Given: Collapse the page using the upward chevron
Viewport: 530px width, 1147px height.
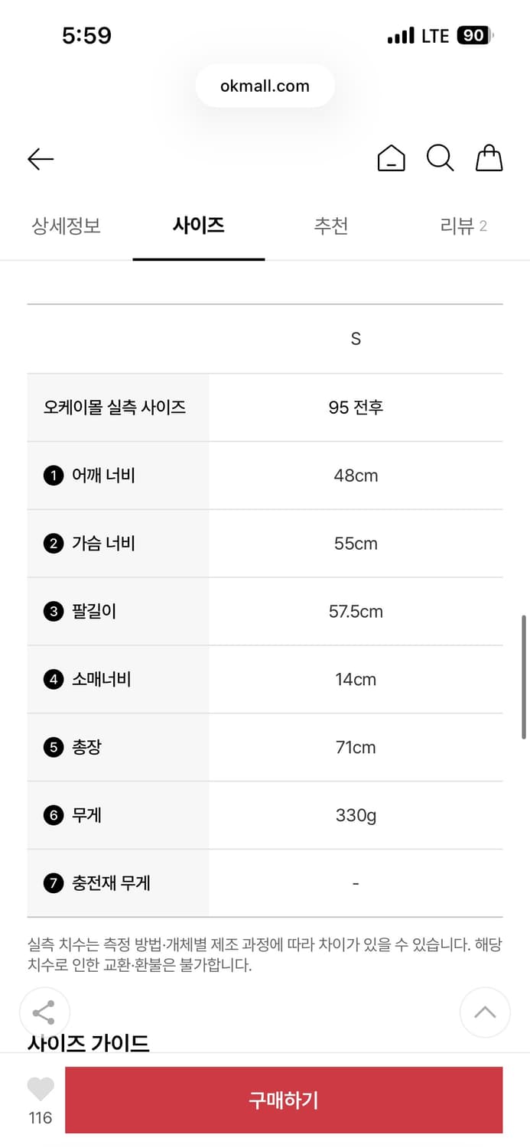Looking at the screenshot, I should click(485, 1012).
